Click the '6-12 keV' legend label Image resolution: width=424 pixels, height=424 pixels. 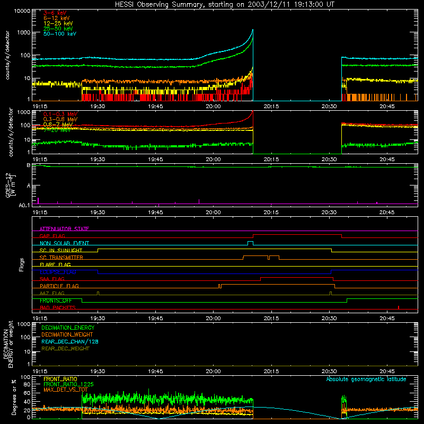(x=57, y=18)
